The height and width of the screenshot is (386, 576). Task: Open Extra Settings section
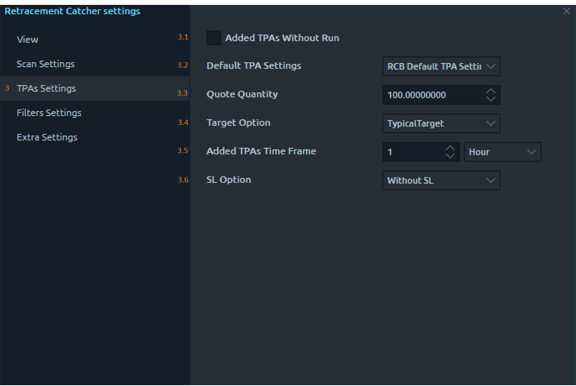[47, 137]
